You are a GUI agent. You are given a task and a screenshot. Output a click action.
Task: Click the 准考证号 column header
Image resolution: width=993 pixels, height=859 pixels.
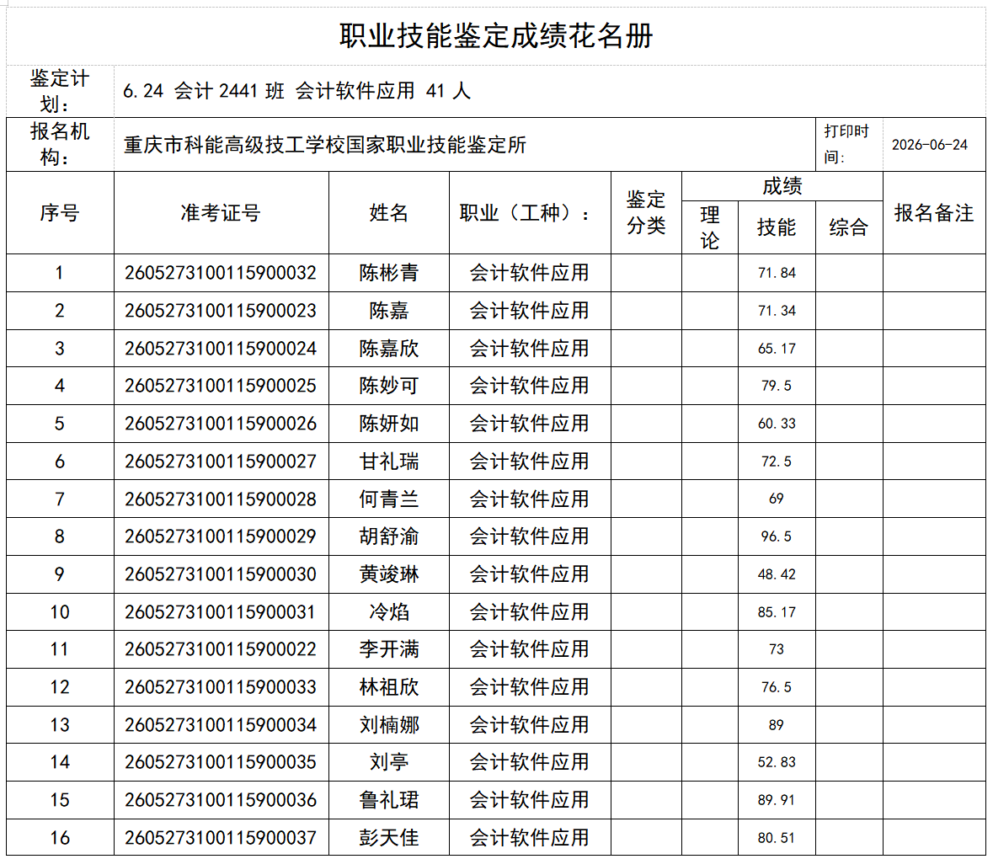[221, 213]
